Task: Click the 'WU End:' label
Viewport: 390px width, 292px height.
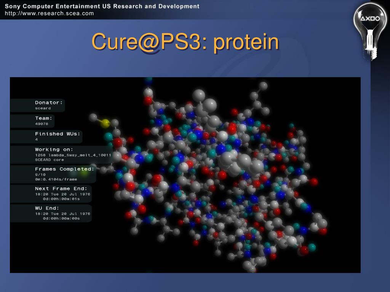Action: tap(47, 208)
